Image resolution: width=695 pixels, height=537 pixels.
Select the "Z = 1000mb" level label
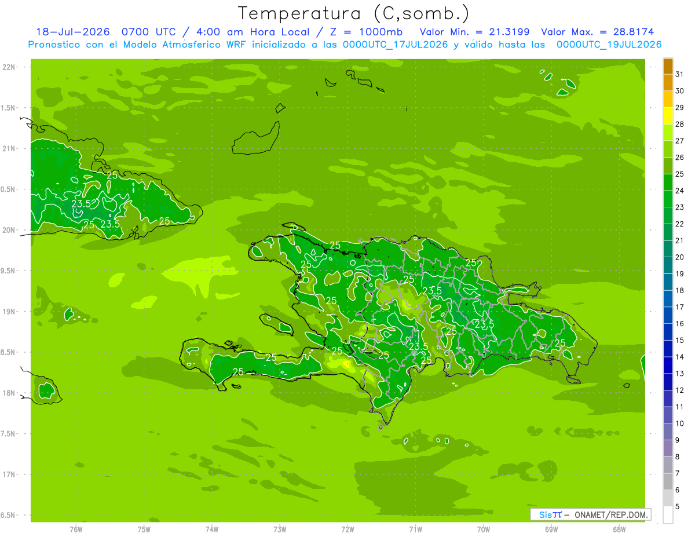coord(366,32)
